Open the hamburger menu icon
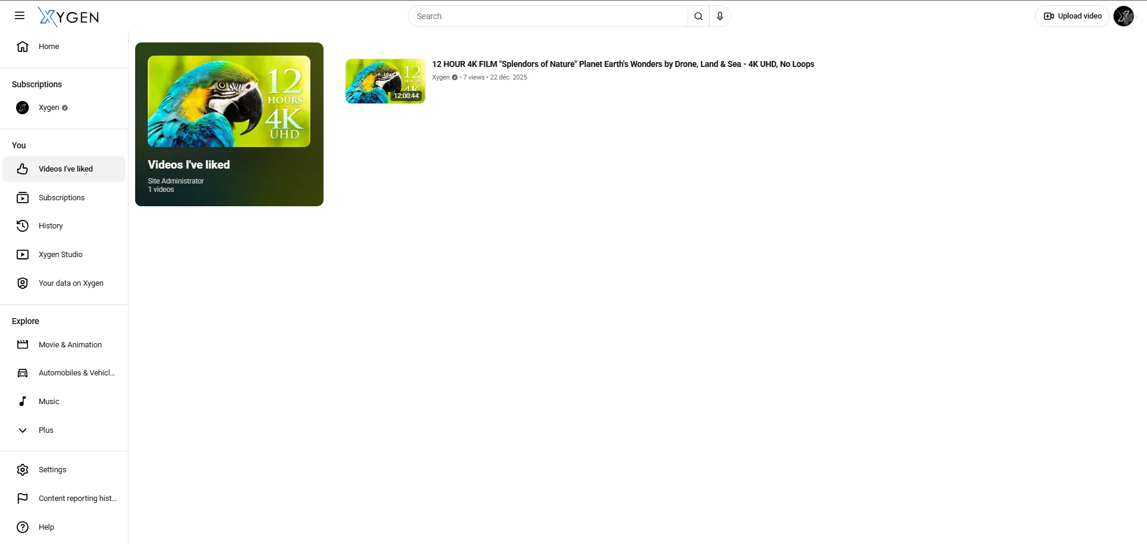 point(20,16)
